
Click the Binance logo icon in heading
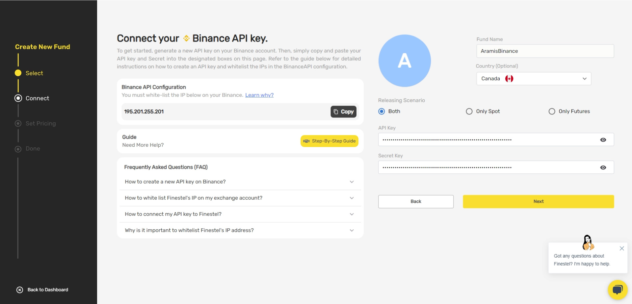[x=186, y=38]
